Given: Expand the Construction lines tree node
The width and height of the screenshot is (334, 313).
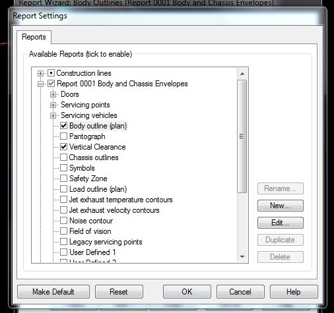Looking at the screenshot, I should tap(40, 73).
